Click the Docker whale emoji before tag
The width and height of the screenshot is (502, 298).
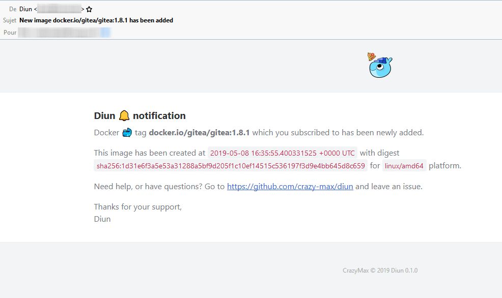(x=127, y=133)
